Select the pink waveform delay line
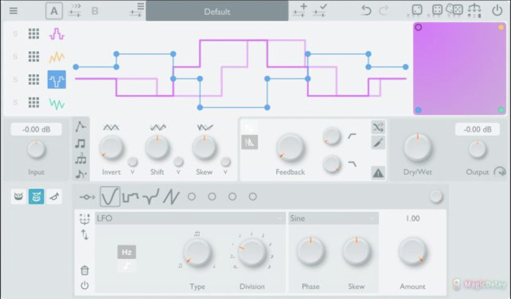This screenshot has height=299, width=511. (57, 34)
